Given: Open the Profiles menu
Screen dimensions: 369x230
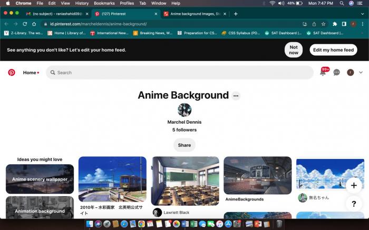Looking at the screenshot, I should (127, 3).
